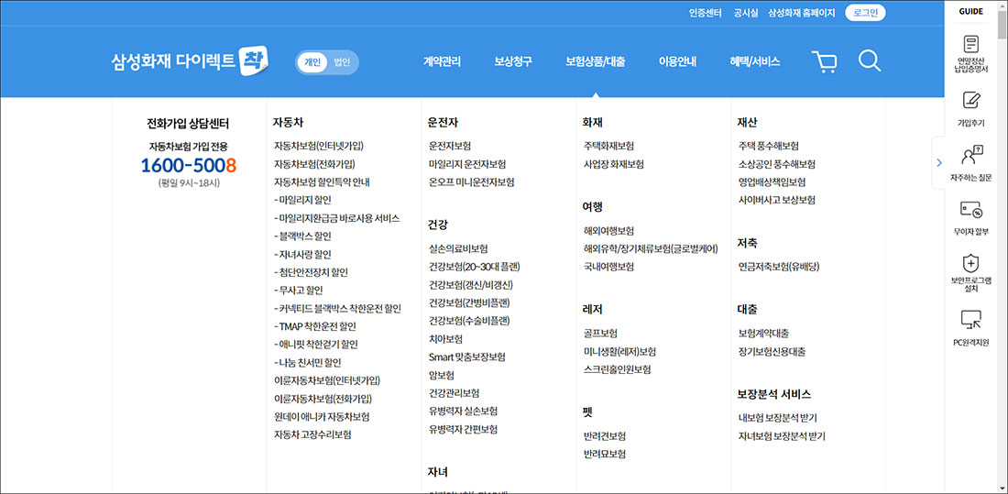1008x494 pixels.
Task: Select 나눔 친서민 할인
Action: click(307, 362)
